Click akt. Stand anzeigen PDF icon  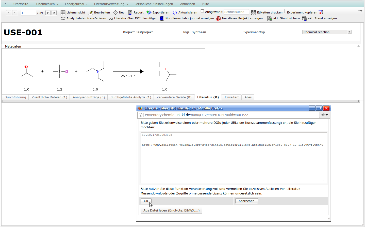coord(304,18)
